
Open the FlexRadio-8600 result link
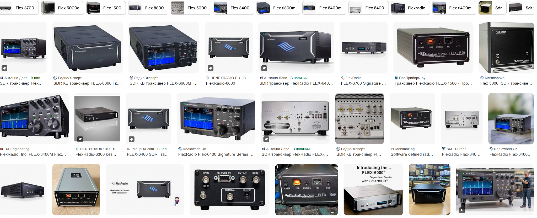[221, 83]
